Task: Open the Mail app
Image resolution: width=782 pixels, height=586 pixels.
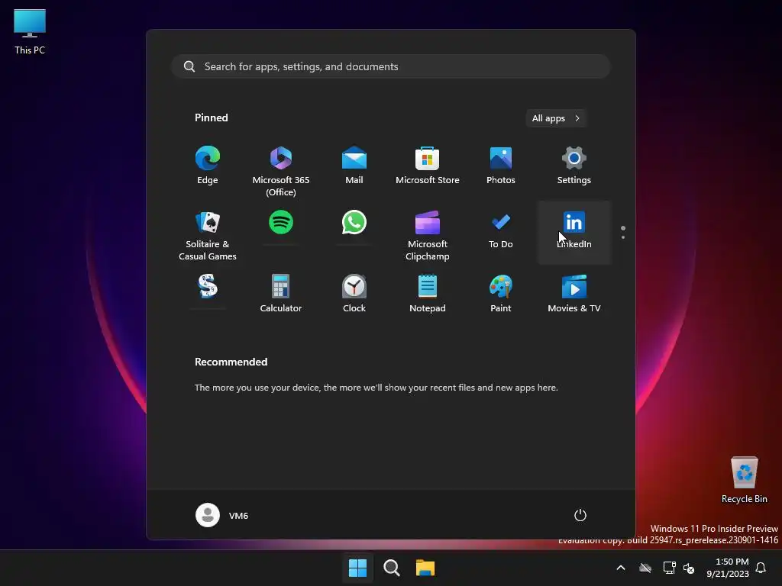Action: [354, 166]
